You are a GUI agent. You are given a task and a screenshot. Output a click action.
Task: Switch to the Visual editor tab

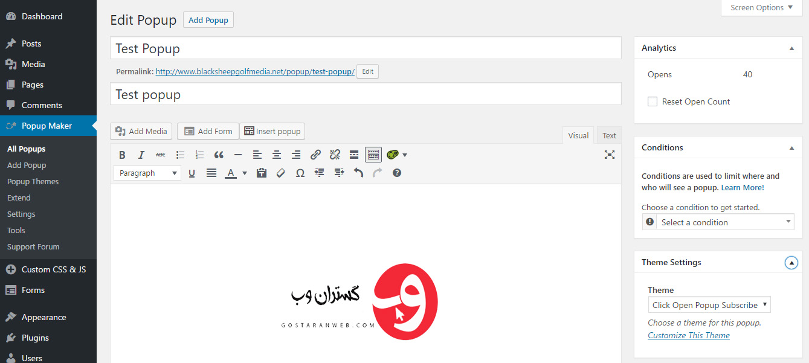coord(578,135)
